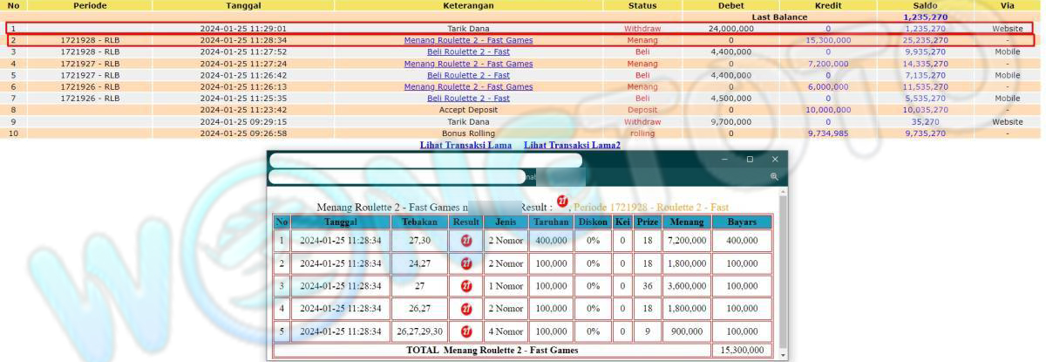Click the popup address bar field
The image size is (1046, 362).
click(x=401, y=177)
